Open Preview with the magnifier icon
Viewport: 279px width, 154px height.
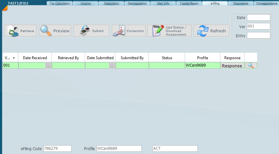(55, 31)
